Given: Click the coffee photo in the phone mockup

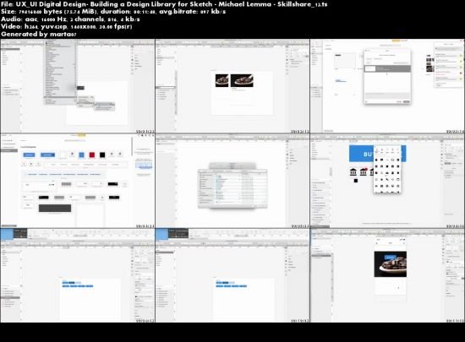Looking at the screenshot, I should click(x=391, y=264).
